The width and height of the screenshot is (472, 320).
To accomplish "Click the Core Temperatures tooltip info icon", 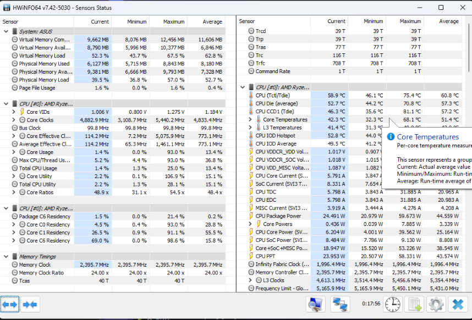I will [391, 137].
